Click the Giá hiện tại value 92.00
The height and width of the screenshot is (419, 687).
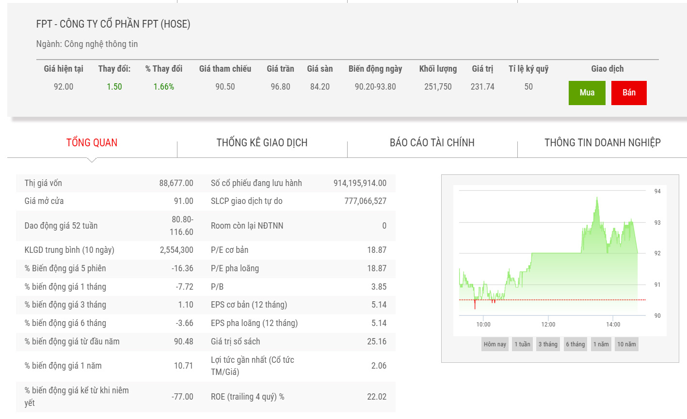[64, 87]
